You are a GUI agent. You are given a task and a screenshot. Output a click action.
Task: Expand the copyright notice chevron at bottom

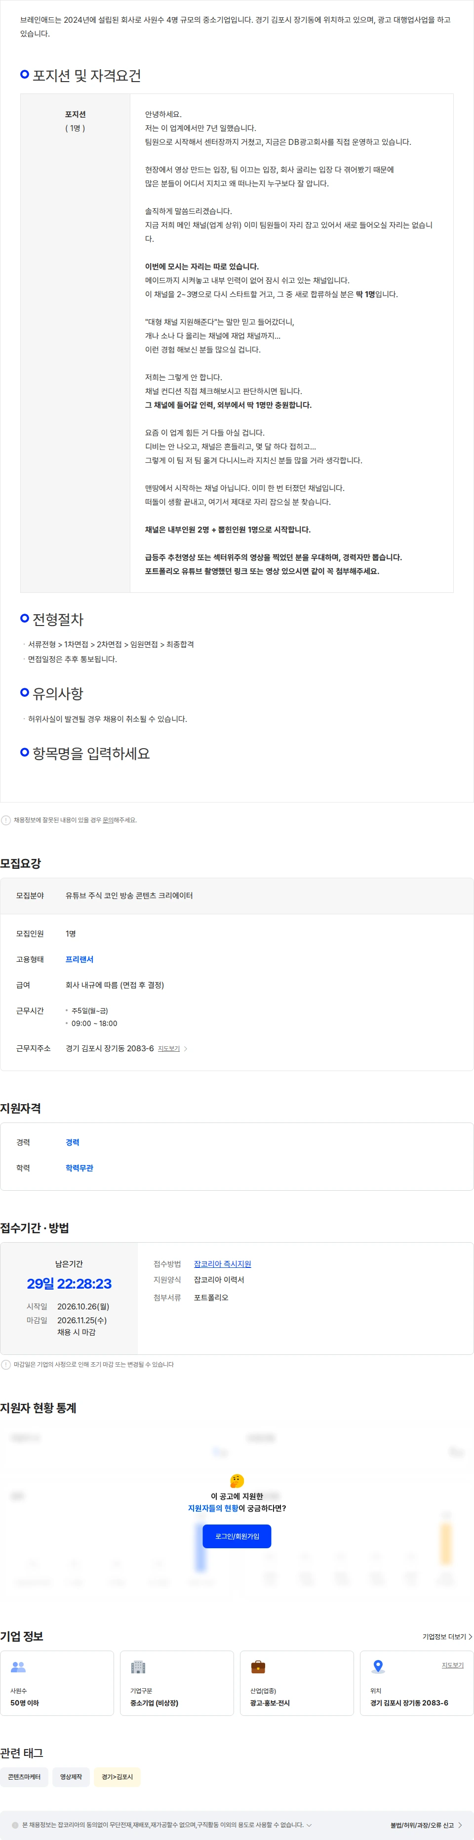tap(310, 1825)
